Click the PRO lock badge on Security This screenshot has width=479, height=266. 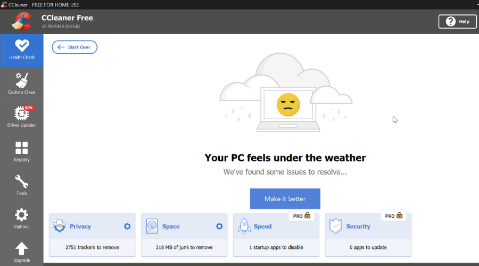(393, 215)
